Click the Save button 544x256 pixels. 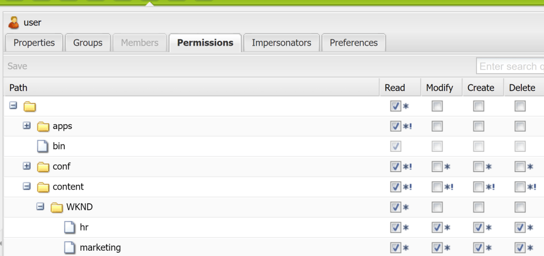click(18, 66)
